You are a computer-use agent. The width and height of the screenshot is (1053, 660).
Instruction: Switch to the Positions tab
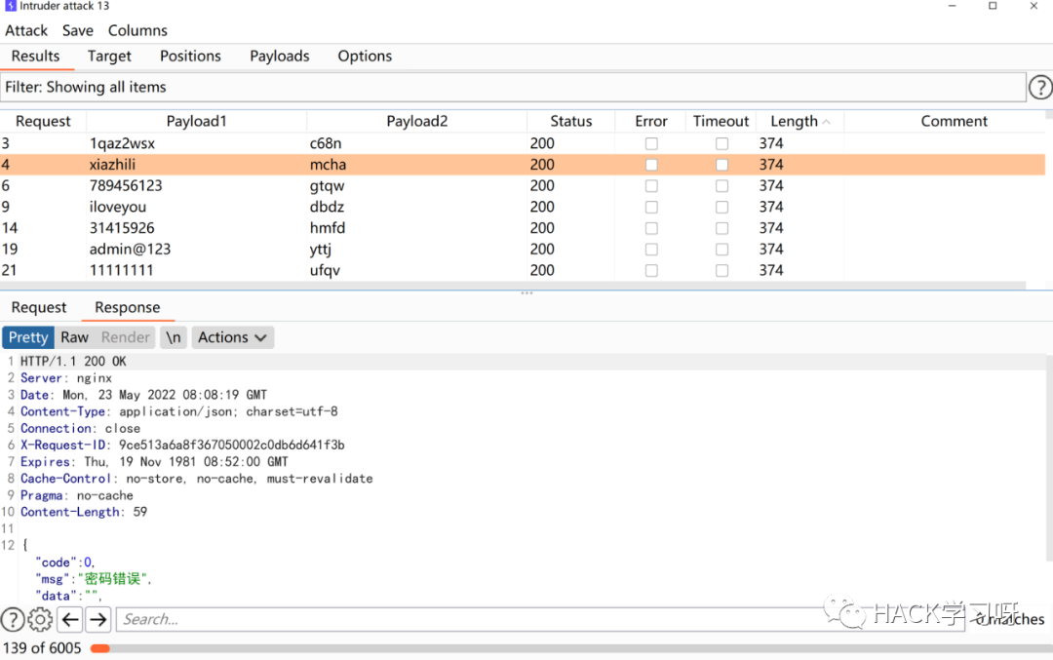click(x=190, y=57)
